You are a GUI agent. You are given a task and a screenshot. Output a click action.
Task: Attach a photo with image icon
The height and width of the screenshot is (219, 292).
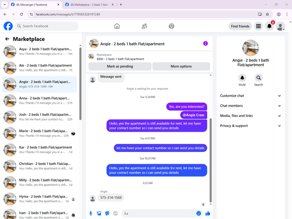tap(99, 214)
